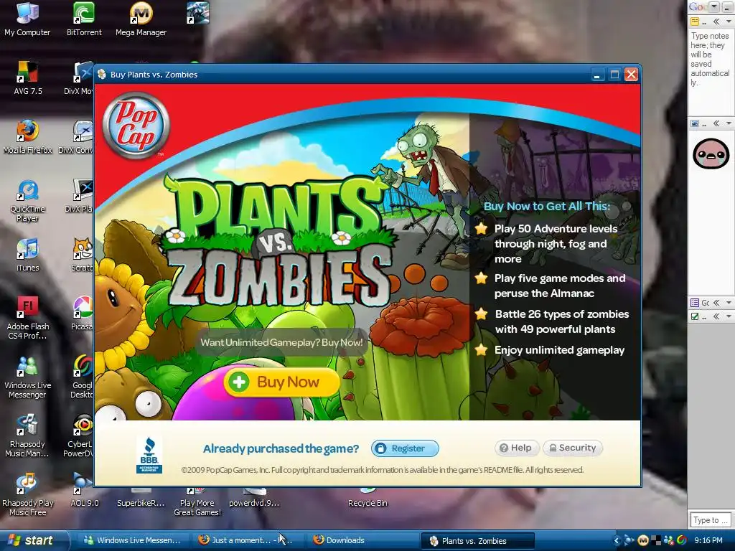Click the Type to search box in the sidebar
Image resolution: width=735 pixels, height=551 pixels.
[x=710, y=519]
